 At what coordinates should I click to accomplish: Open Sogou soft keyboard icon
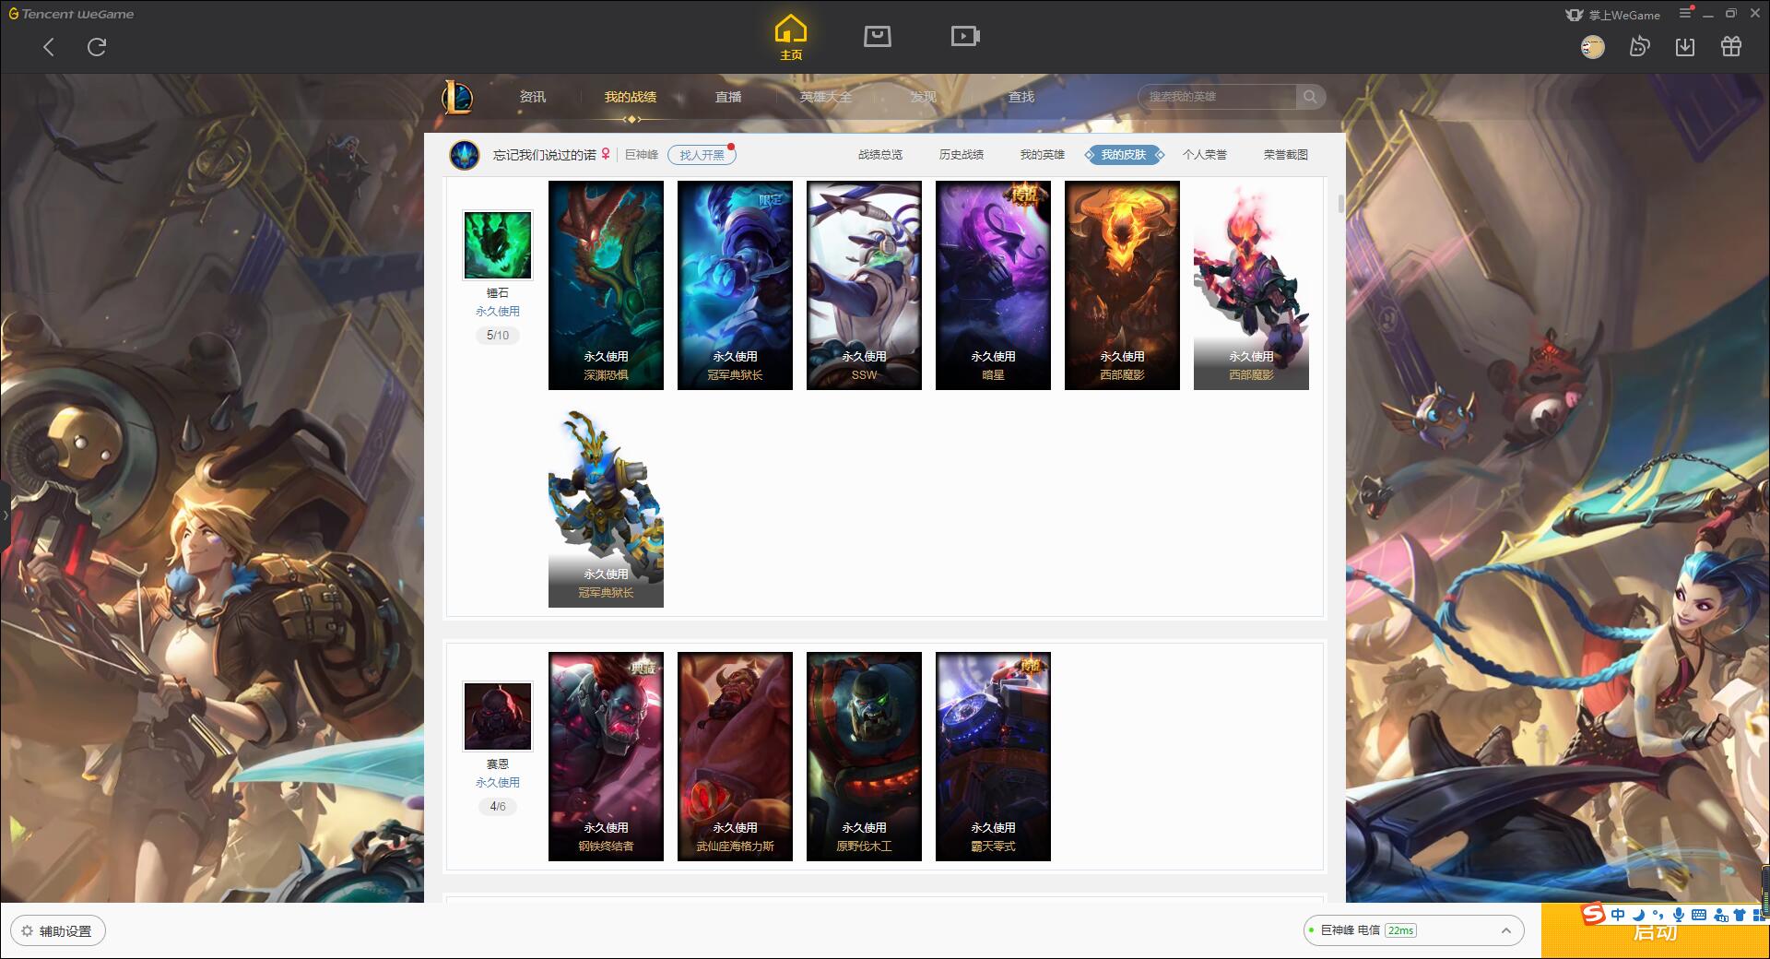1699,915
